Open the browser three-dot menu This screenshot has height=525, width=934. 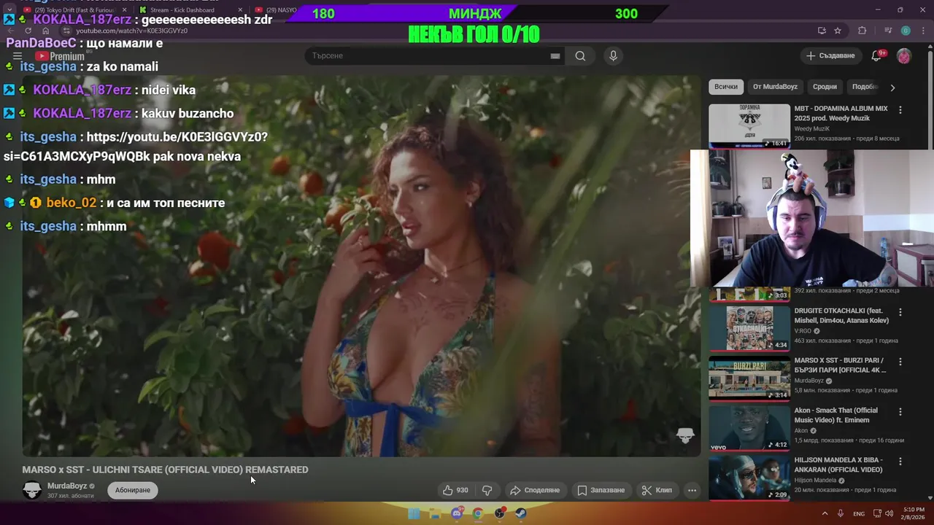click(x=922, y=31)
